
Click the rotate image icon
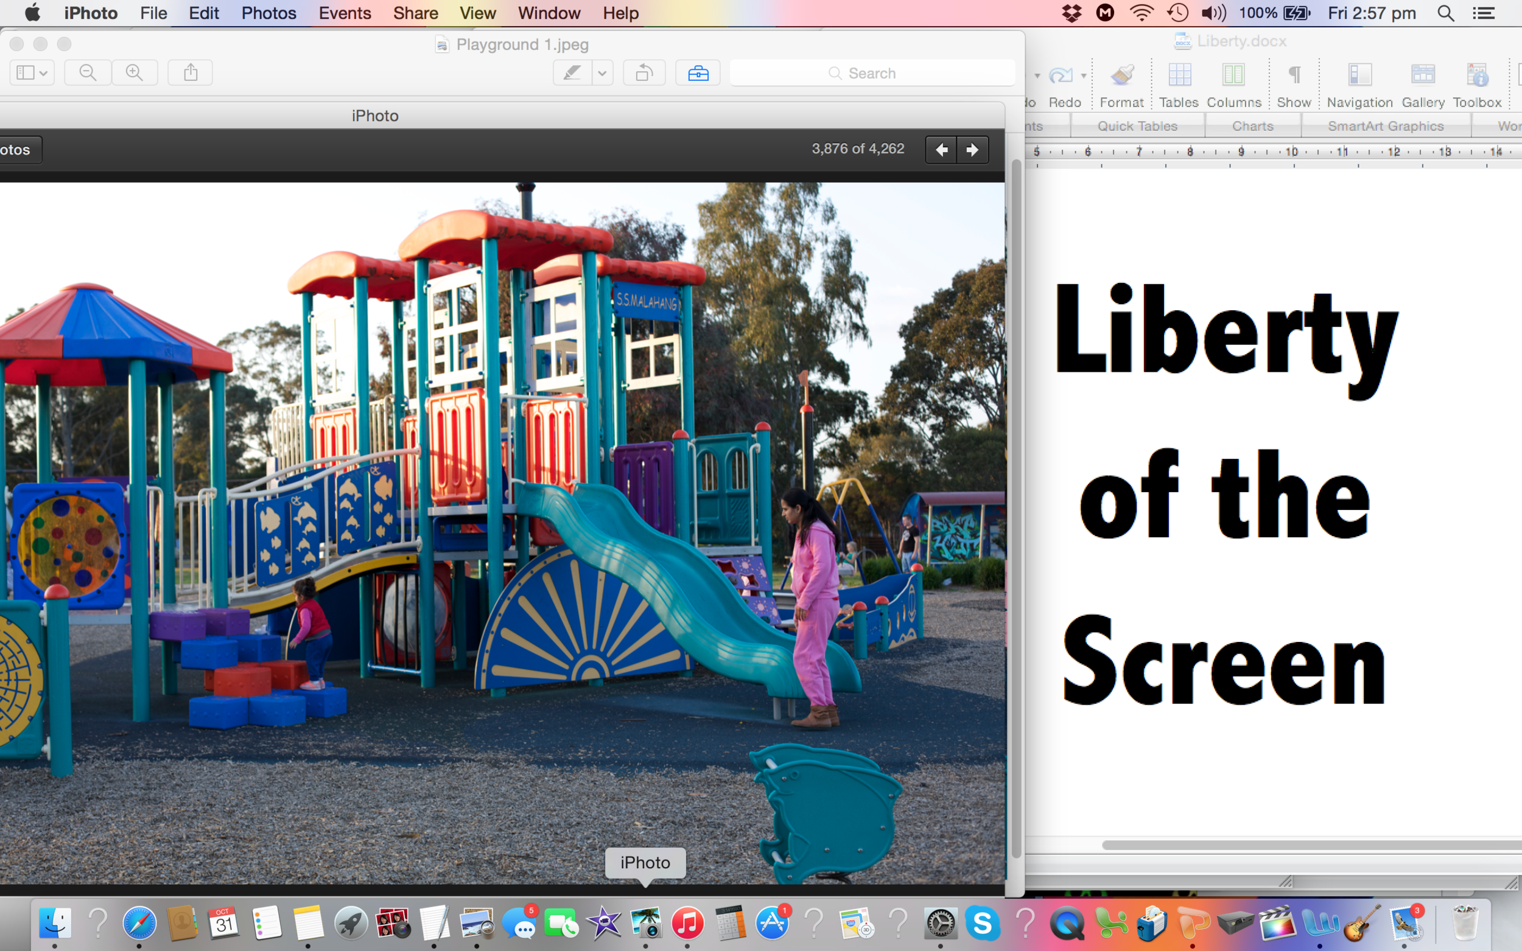point(644,73)
